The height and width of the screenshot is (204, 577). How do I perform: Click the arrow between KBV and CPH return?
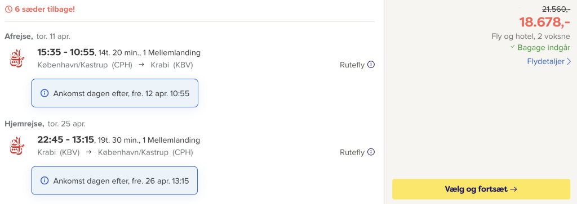(x=88, y=152)
